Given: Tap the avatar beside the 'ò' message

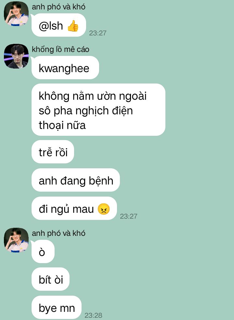Looking at the screenshot, I should click(x=16, y=240).
